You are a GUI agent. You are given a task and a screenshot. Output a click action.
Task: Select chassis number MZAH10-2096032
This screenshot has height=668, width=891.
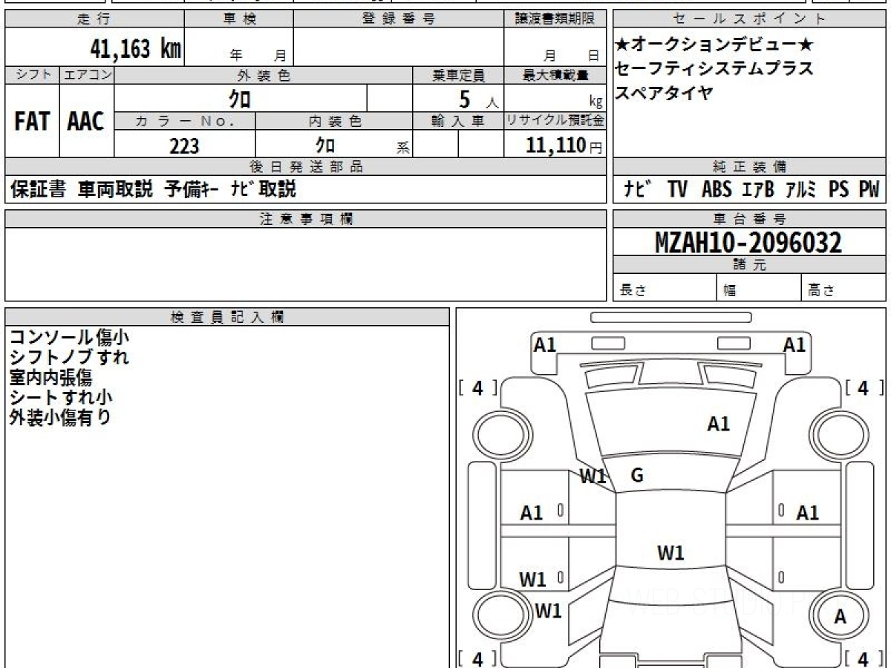click(748, 242)
